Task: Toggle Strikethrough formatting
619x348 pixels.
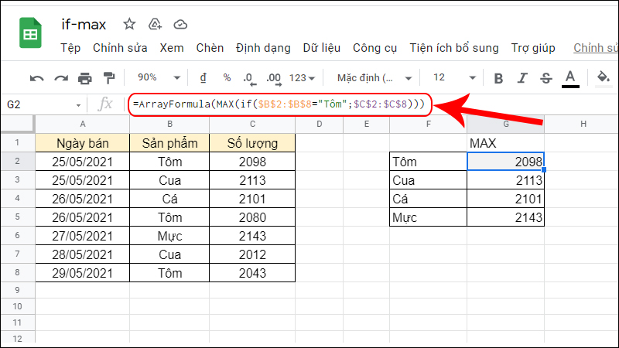Action: pos(545,77)
